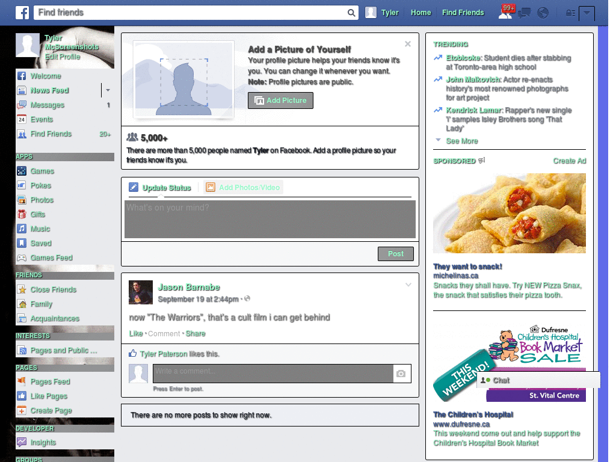
Task: Open Pages and Public interests
Action: [x=64, y=351]
